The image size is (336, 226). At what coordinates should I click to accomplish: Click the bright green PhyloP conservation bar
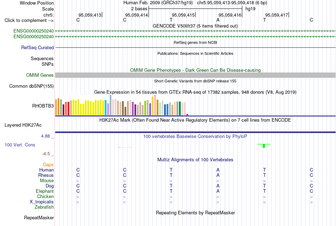(x=264, y=146)
